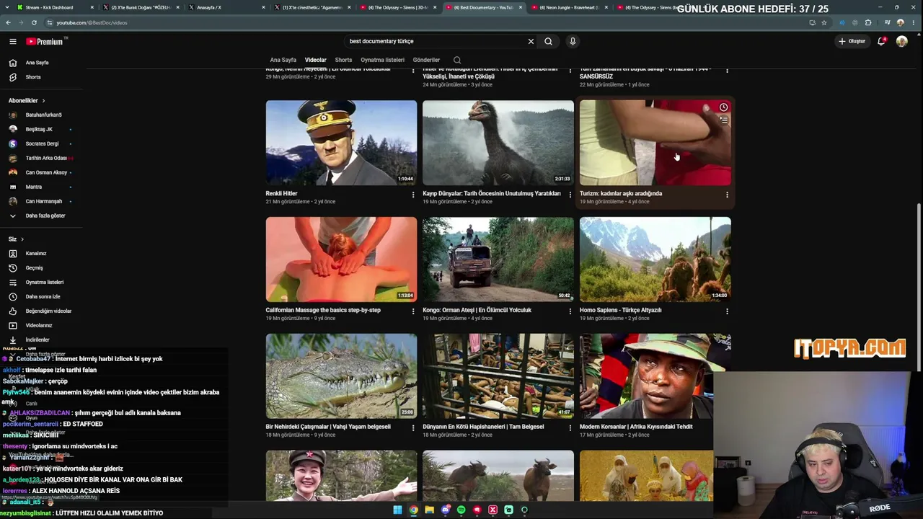Open the YouTube account avatar menu
923x519 pixels.
point(901,41)
